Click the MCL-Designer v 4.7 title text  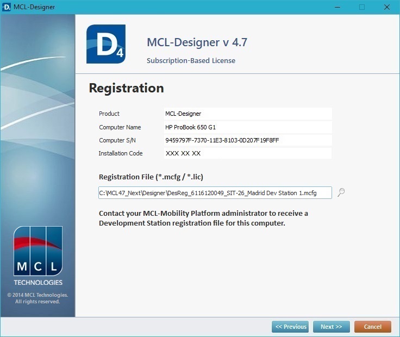[x=197, y=42]
